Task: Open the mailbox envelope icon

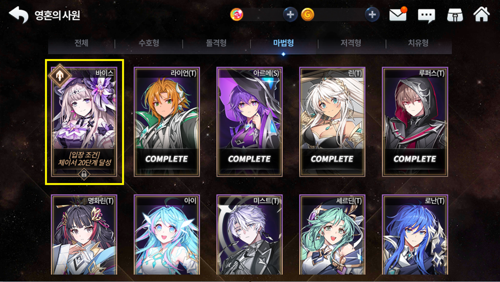Action: [398, 14]
